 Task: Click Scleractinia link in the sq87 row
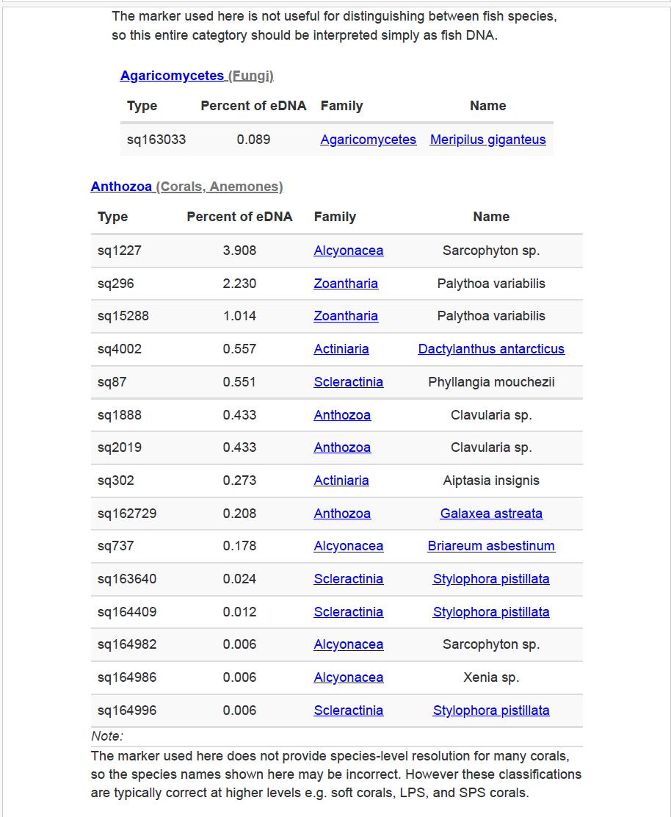[x=348, y=382]
